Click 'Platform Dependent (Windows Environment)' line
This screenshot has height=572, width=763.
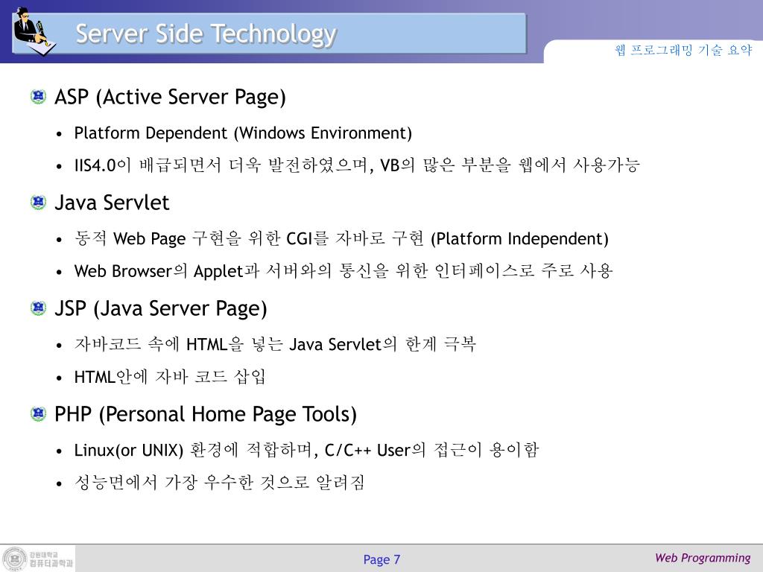243,133
